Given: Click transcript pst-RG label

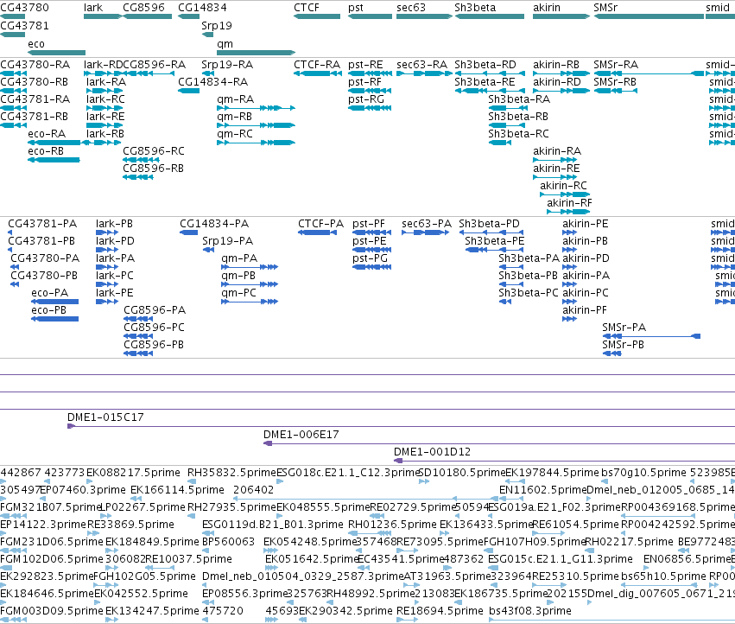Looking at the screenshot, I should point(366,99).
